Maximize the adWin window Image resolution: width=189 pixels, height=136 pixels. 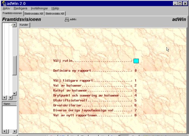(180, 3)
